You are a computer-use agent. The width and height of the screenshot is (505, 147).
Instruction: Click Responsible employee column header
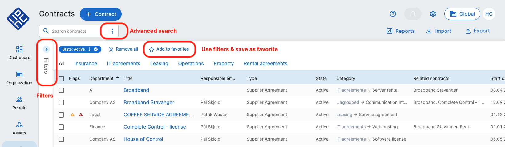218,78
